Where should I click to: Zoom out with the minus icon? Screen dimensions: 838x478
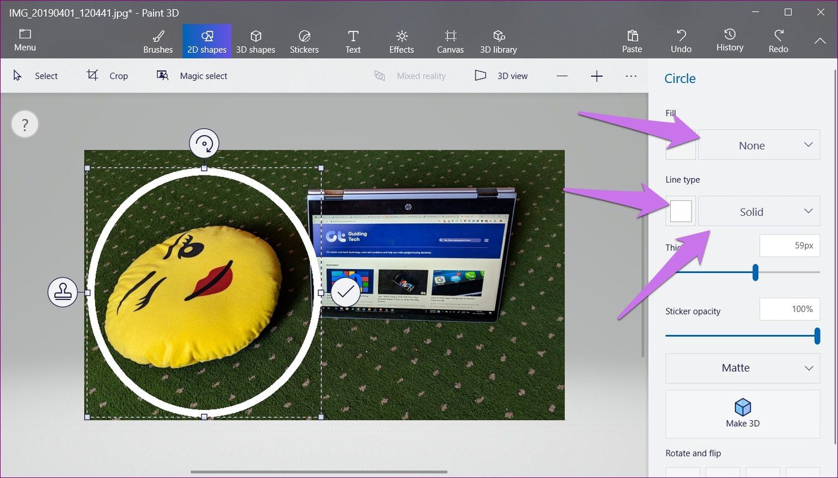(562, 76)
